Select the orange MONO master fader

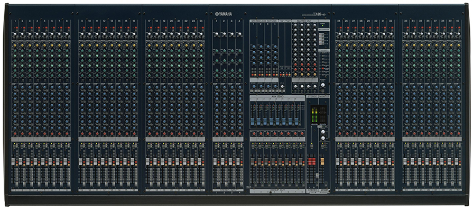pyautogui.click(x=322, y=161)
